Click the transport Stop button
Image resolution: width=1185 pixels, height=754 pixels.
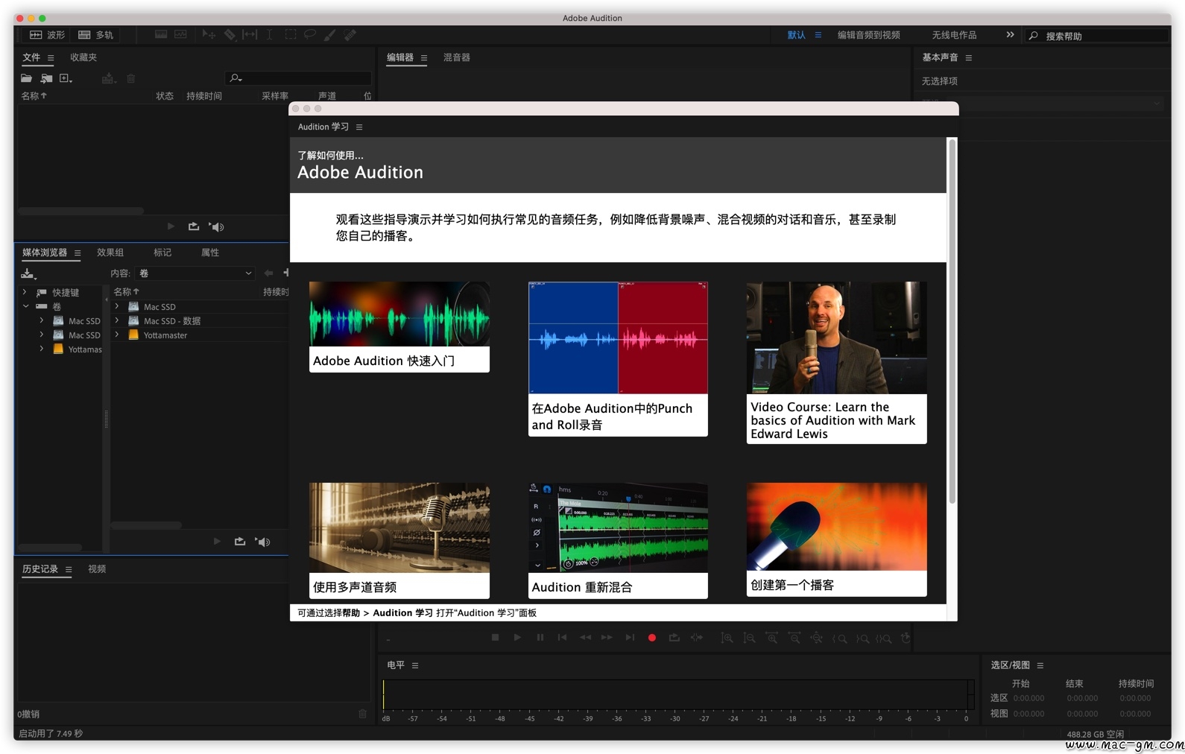pyautogui.click(x=495, y=638)
